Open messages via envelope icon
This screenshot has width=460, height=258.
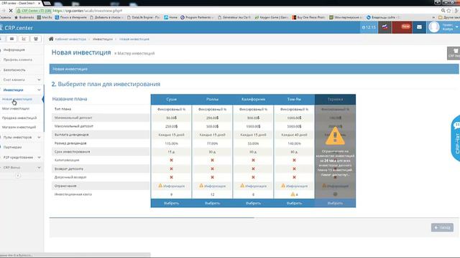pyautogui.click(x=419, y=27)
